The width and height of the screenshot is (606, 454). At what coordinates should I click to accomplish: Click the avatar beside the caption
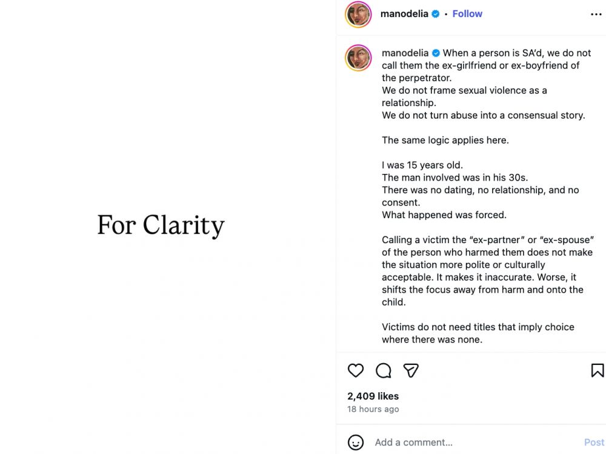[358, 58]
